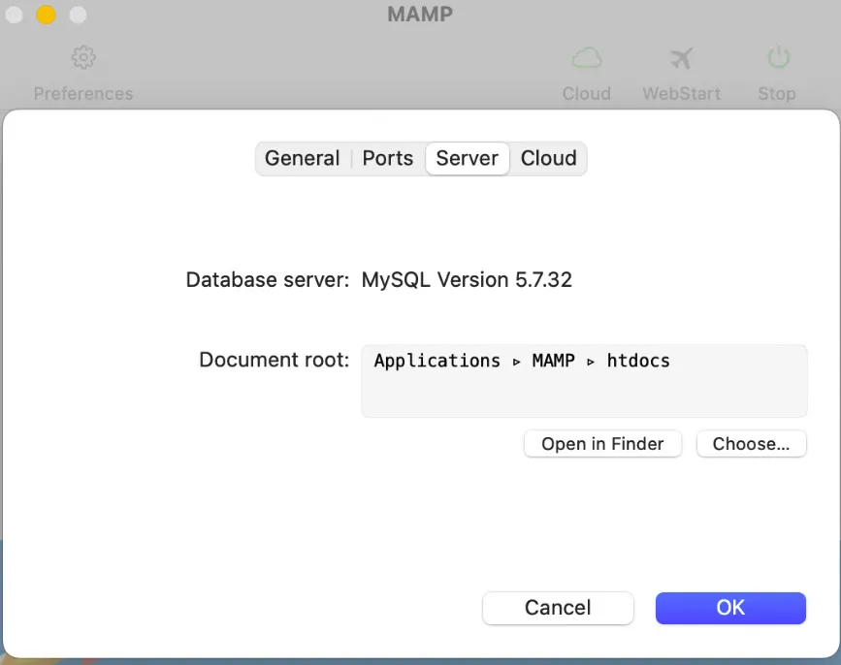Click Applications in the document root path
The width and height of the screenshot is (841, 665).
click(x=437, y=361)
